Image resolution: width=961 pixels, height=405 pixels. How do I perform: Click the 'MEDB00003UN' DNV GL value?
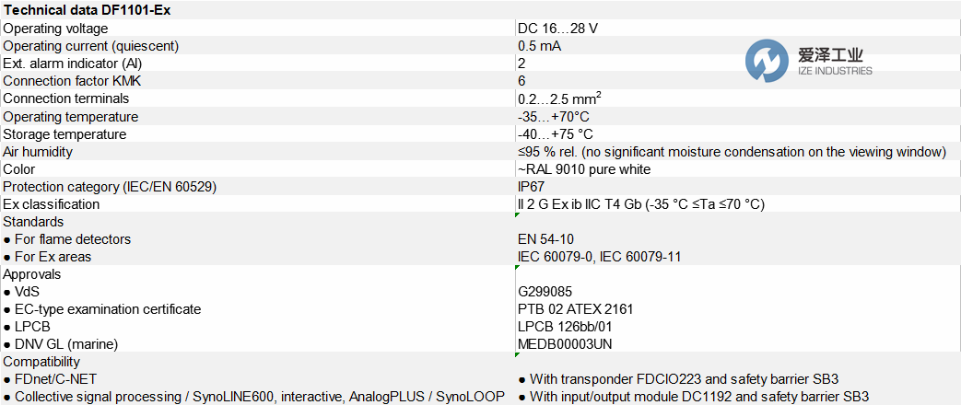565,344
